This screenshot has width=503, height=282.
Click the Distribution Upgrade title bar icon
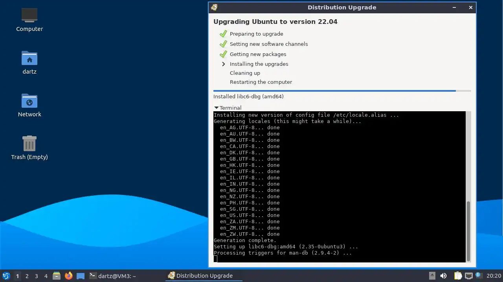coord(214,7)
